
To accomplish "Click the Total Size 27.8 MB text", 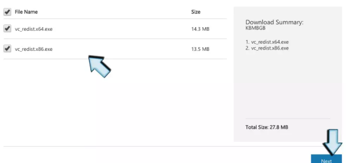I will click(267, 127).
